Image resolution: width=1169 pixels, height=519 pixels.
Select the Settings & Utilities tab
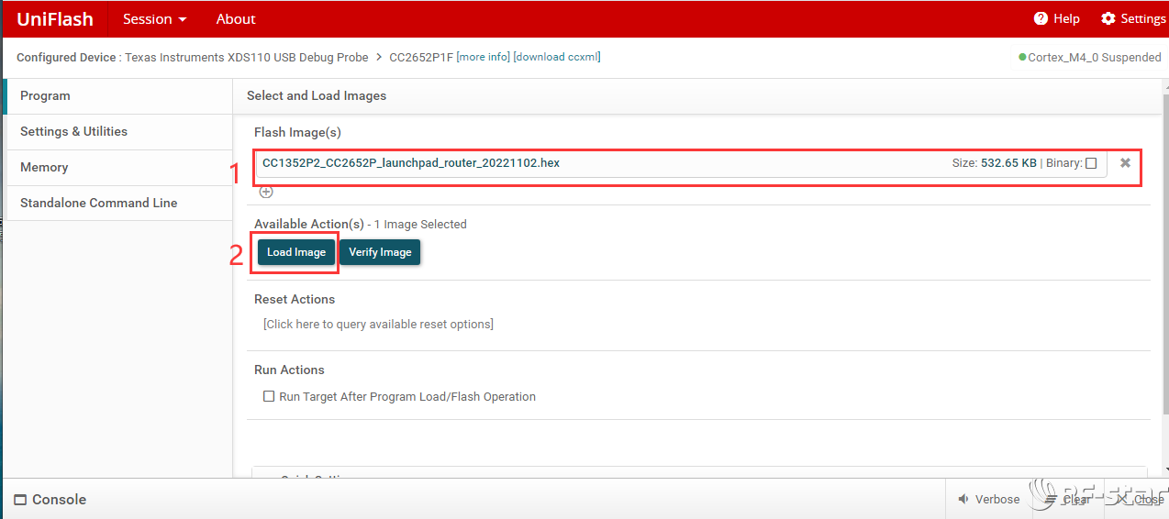click(73, 131)
